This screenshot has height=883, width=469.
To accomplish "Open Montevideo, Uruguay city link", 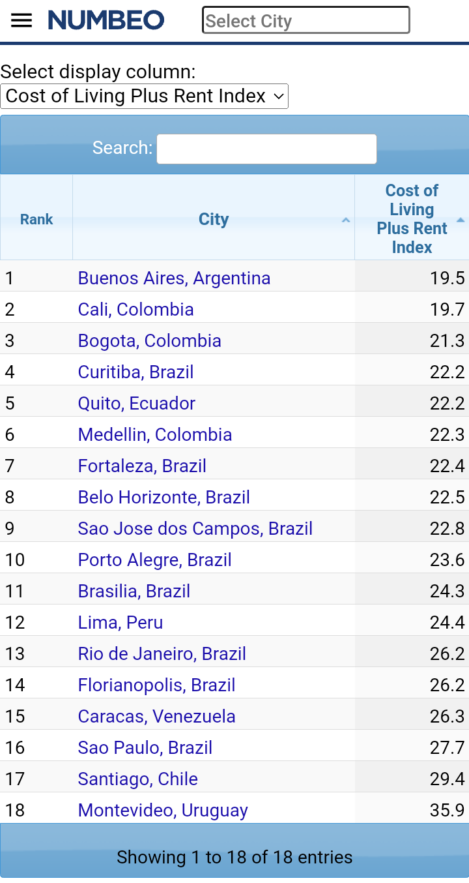I will (163, 811).
